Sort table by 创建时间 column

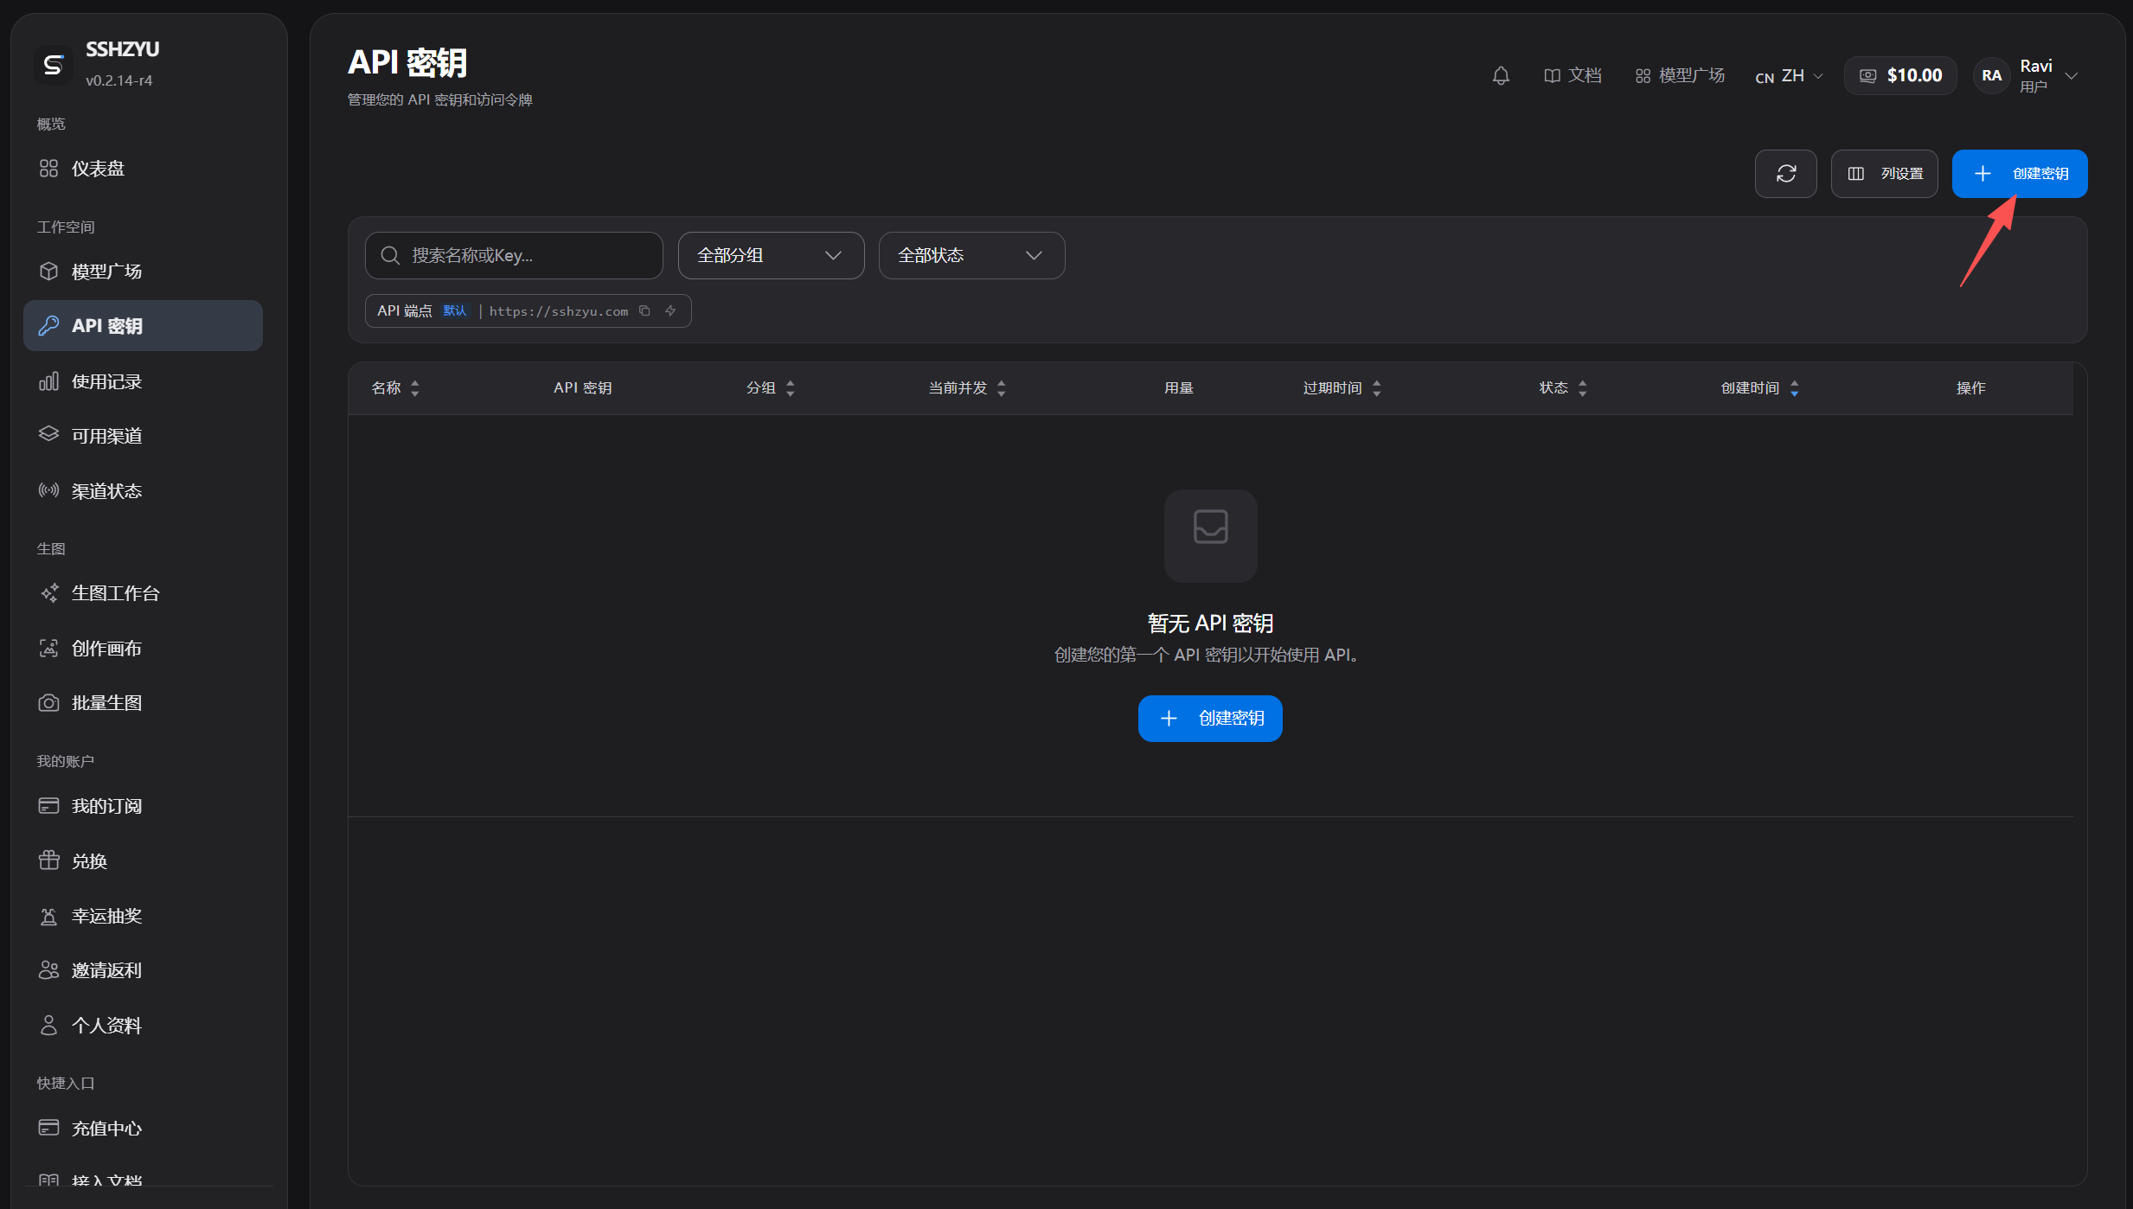coord(1760,388)
